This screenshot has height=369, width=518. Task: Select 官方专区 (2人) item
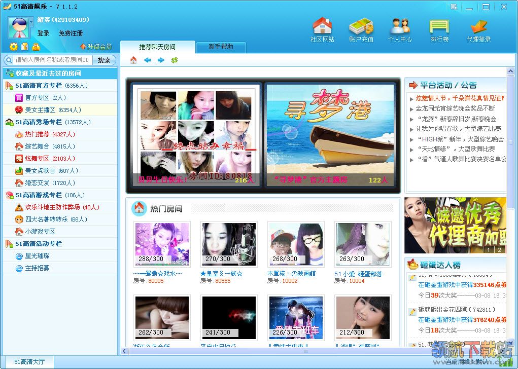tap(60, 98)
